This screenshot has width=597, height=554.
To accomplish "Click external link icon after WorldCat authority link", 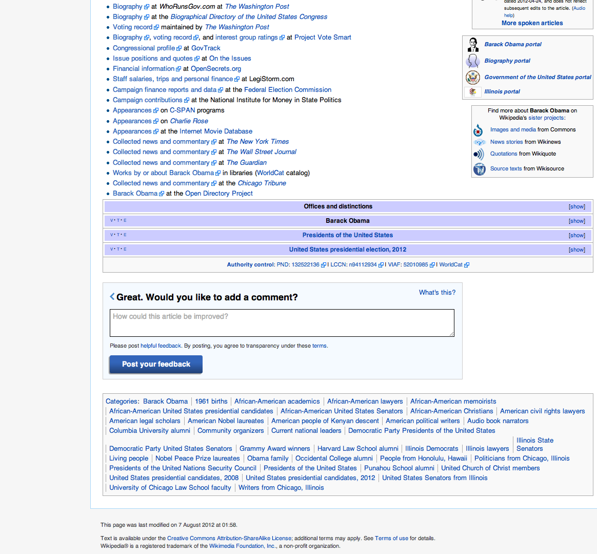I will [467, 265].
